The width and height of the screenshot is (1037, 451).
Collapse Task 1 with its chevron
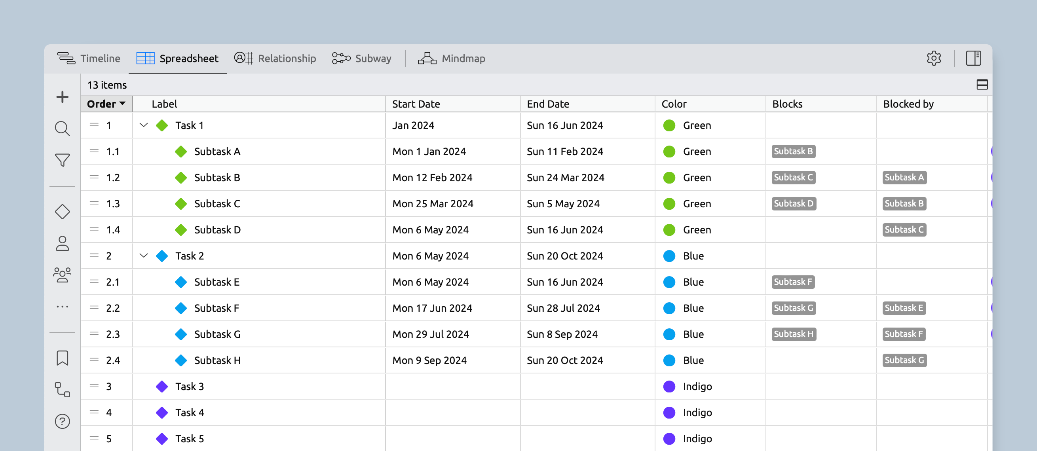tap(144, 125)
